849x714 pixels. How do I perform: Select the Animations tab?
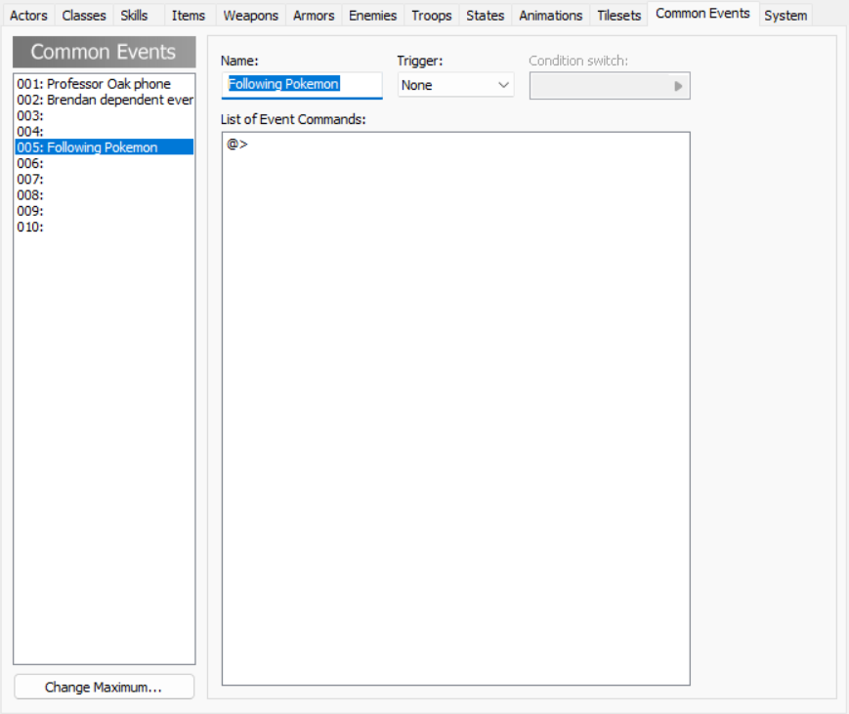(x=550, y=16)
